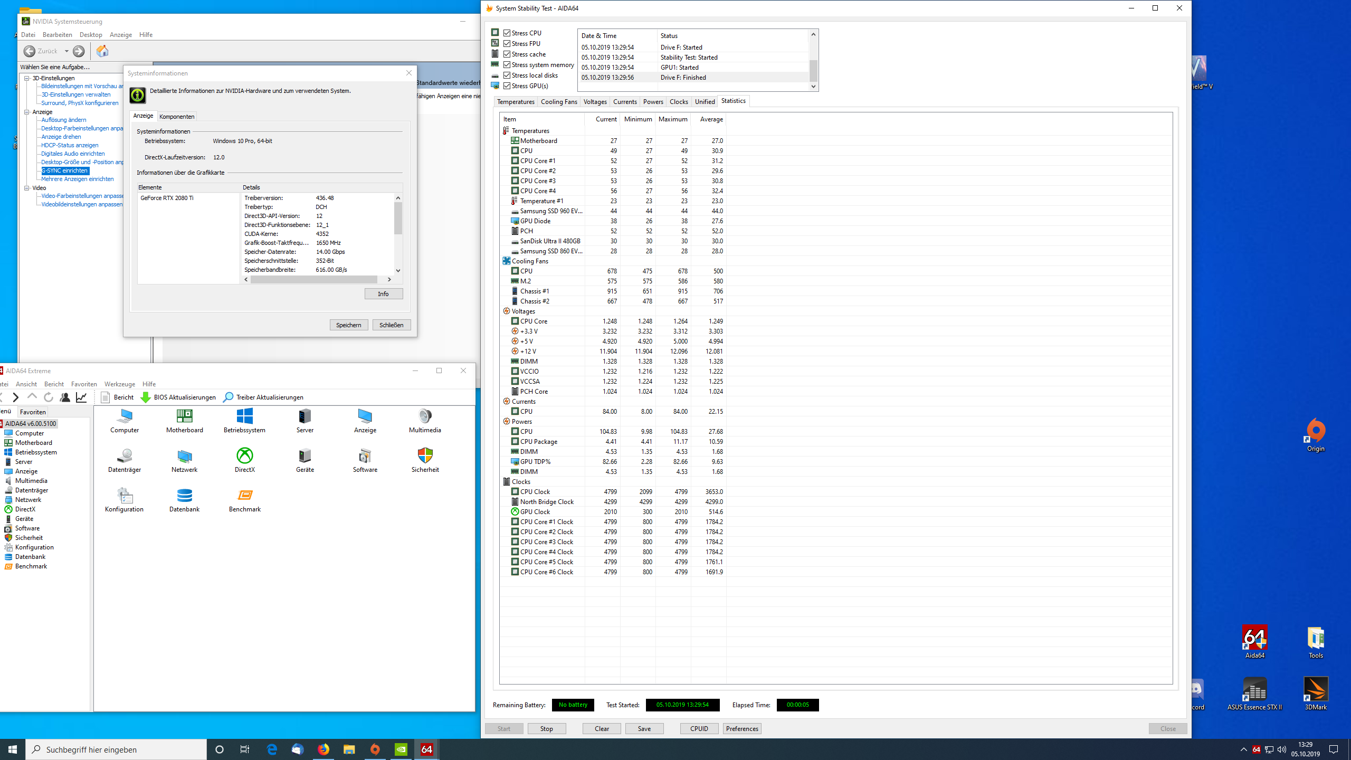Click the Clear button in stability test
The width and height of the screenshot is (1351, 760).
click(602, 728)
